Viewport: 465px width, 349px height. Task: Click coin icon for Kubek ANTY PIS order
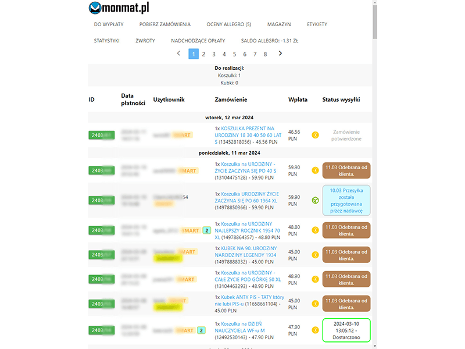click(315, 304)
